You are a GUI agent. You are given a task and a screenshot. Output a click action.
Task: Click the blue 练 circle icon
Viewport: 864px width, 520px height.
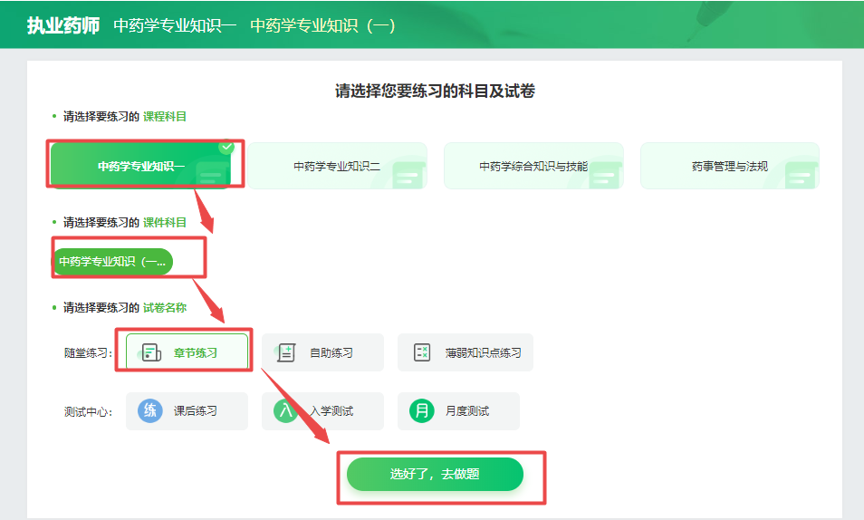click(150, 410)
